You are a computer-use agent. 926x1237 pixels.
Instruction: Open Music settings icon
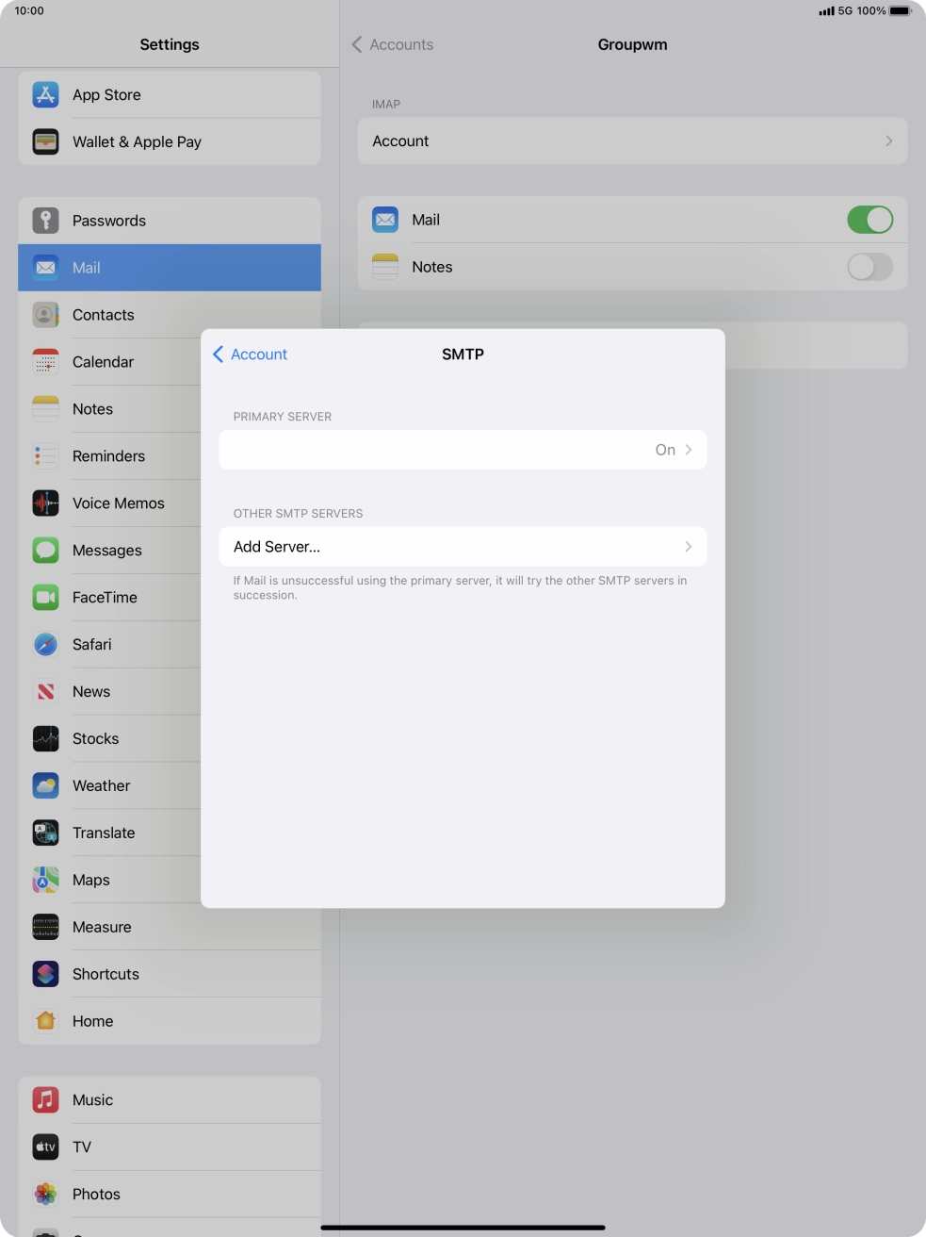pos(45,1099)
